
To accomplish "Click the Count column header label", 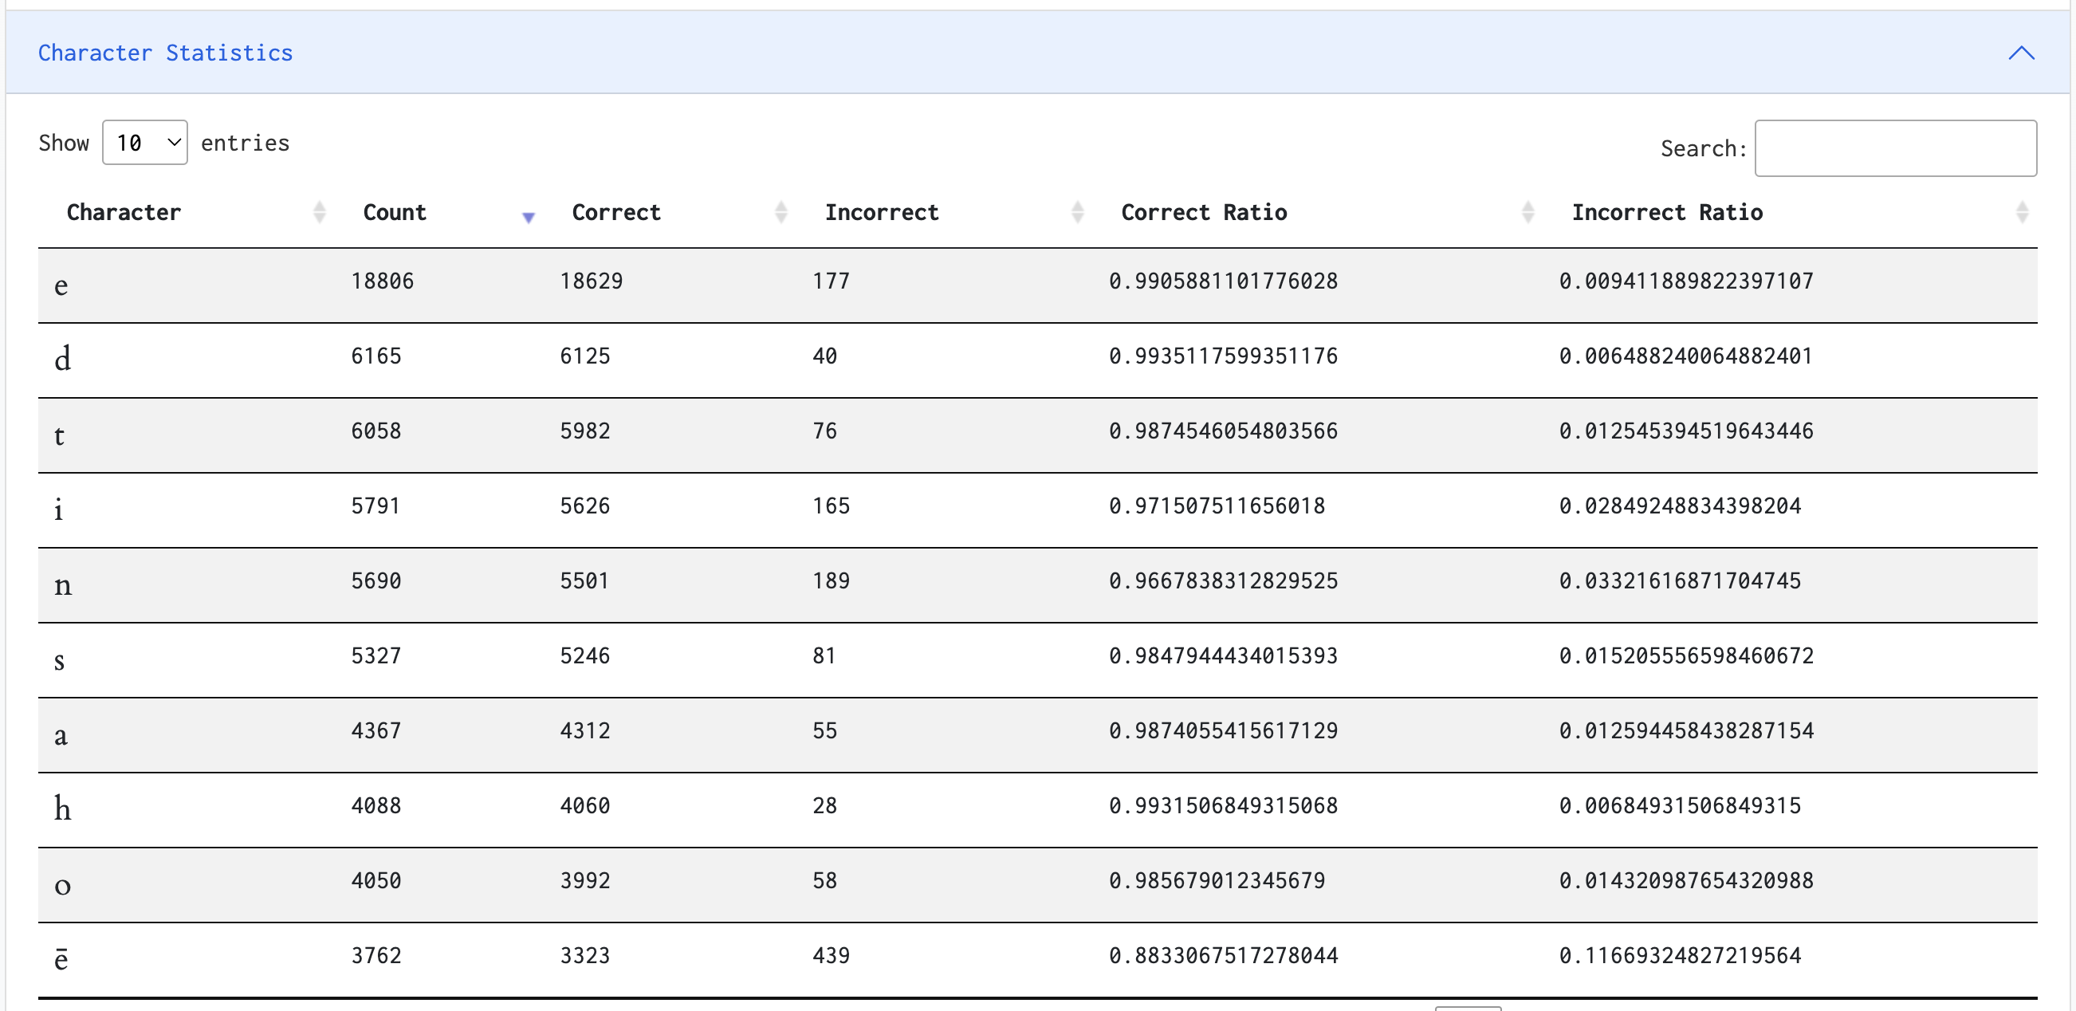I will 394,212.
